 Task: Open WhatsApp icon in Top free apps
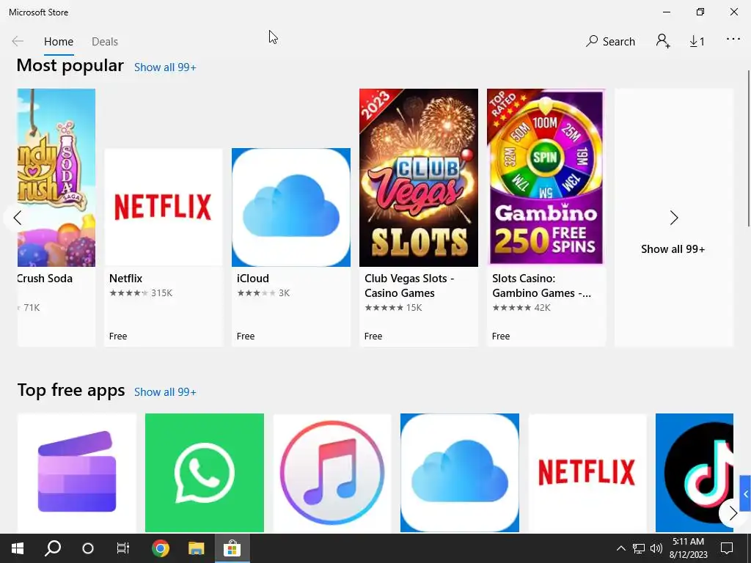point(205,473)
